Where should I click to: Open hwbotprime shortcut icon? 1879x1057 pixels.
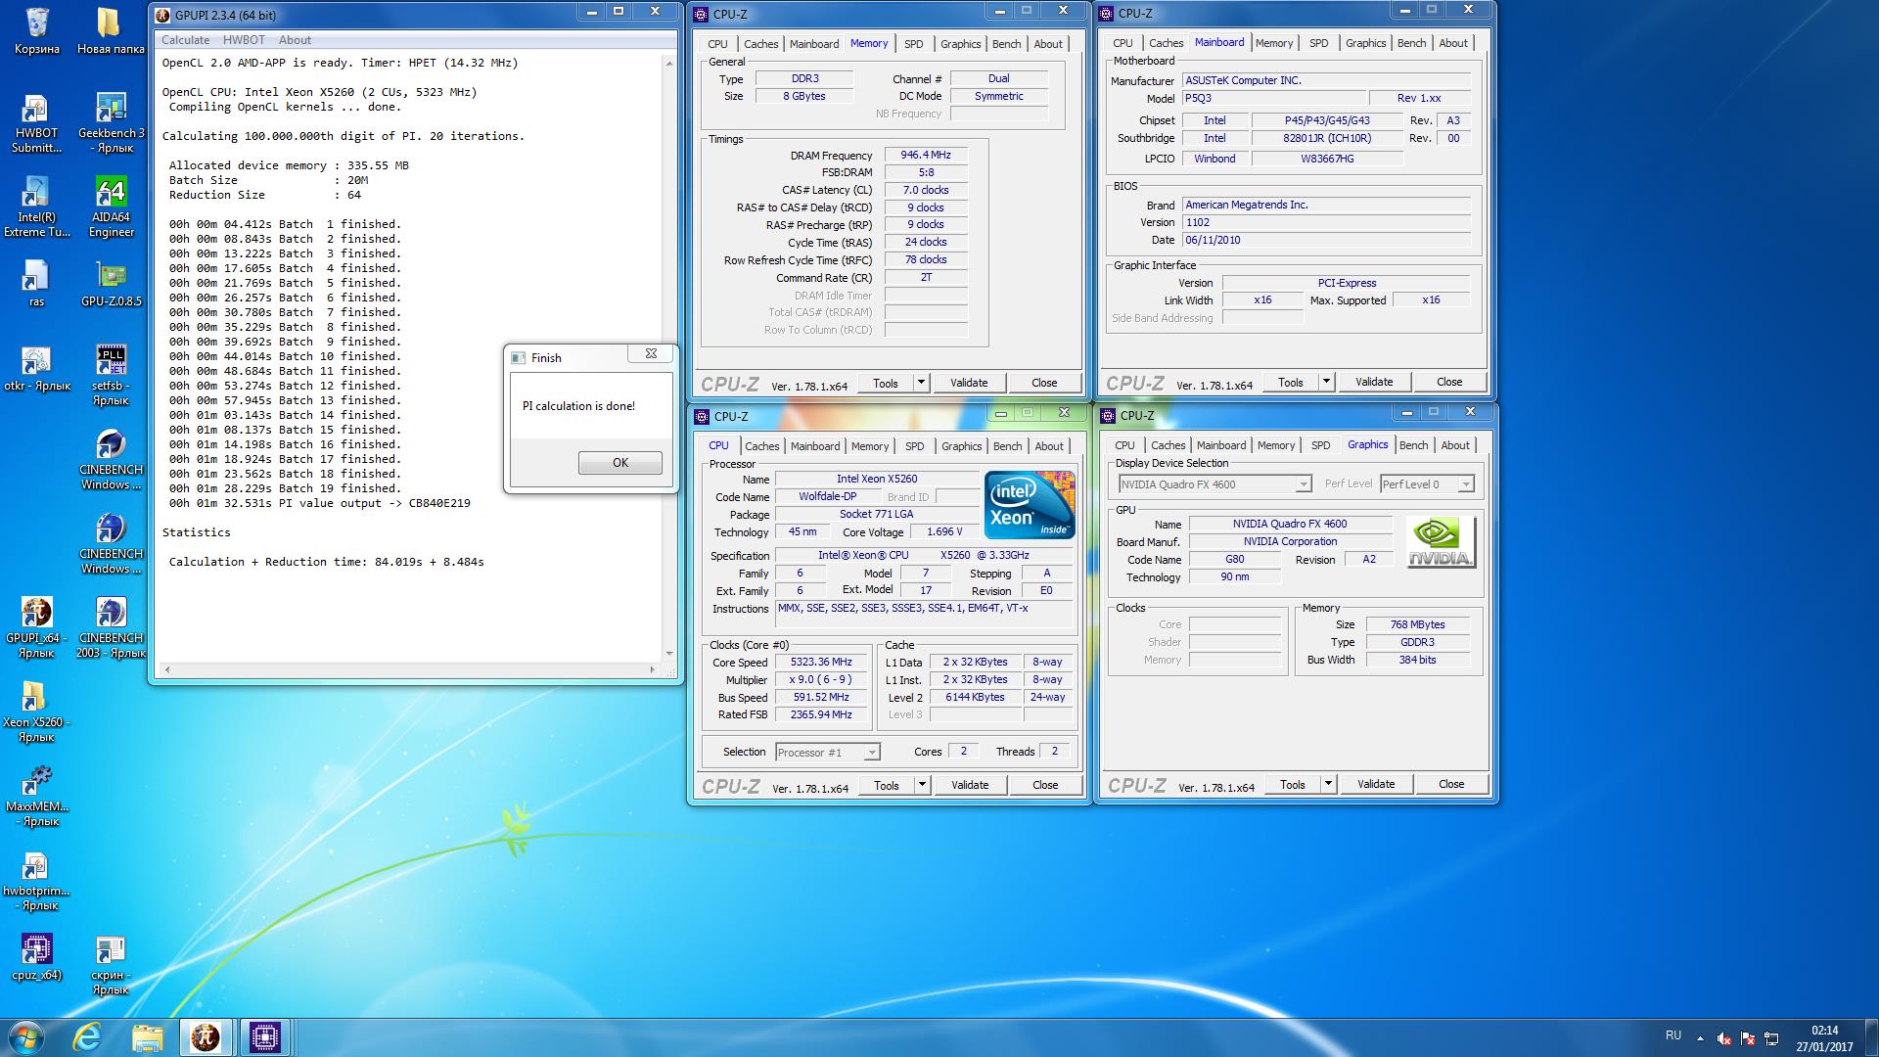(36, 881)
